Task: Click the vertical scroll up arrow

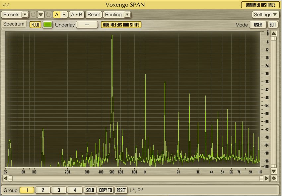Action: pyautogui.click(x=274, y=33)
